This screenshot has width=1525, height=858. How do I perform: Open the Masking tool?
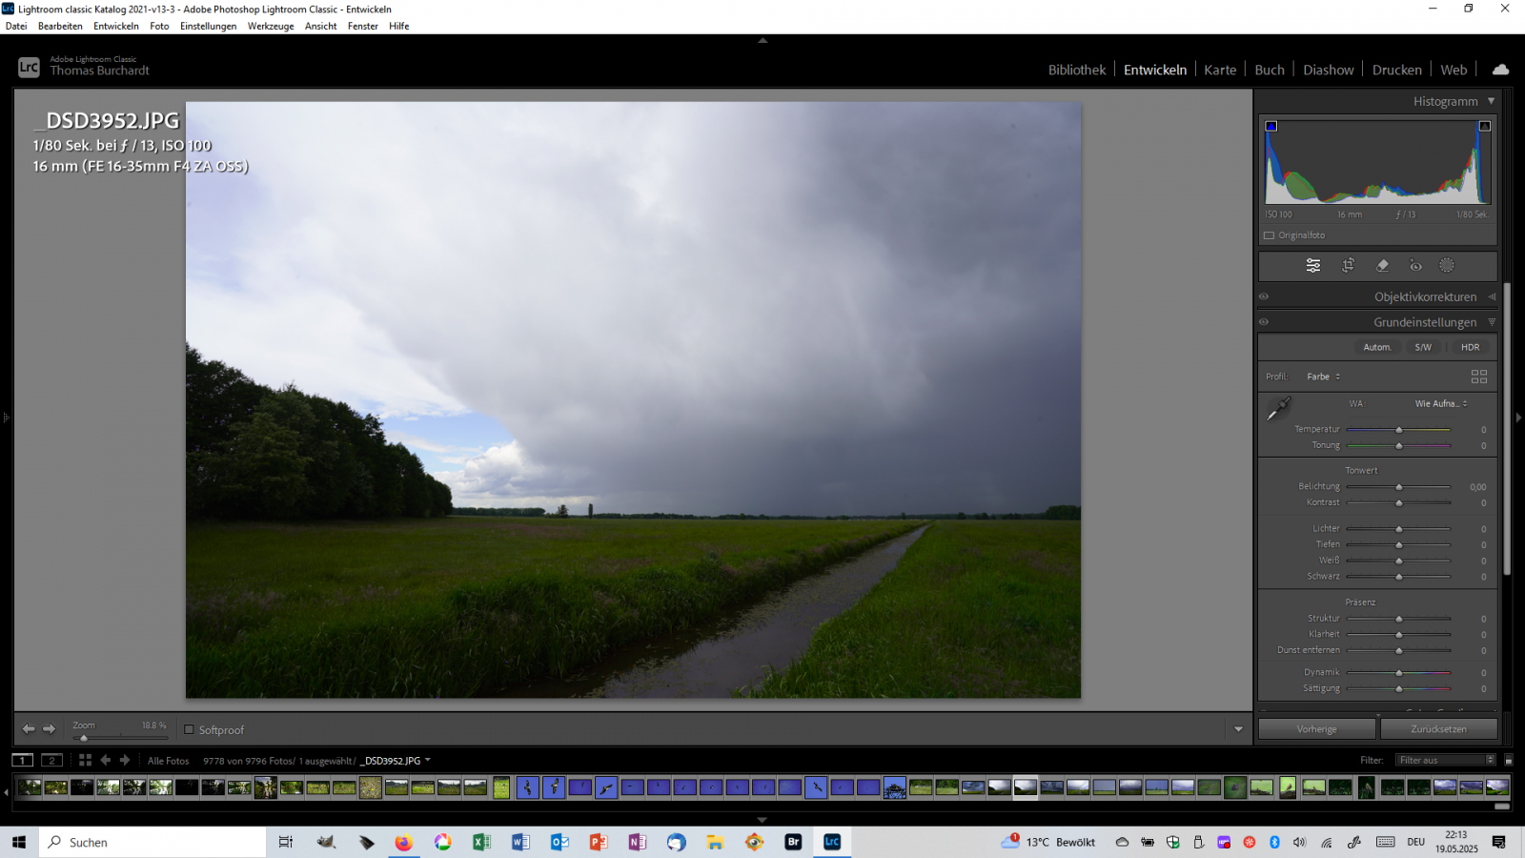(1447, 266)
